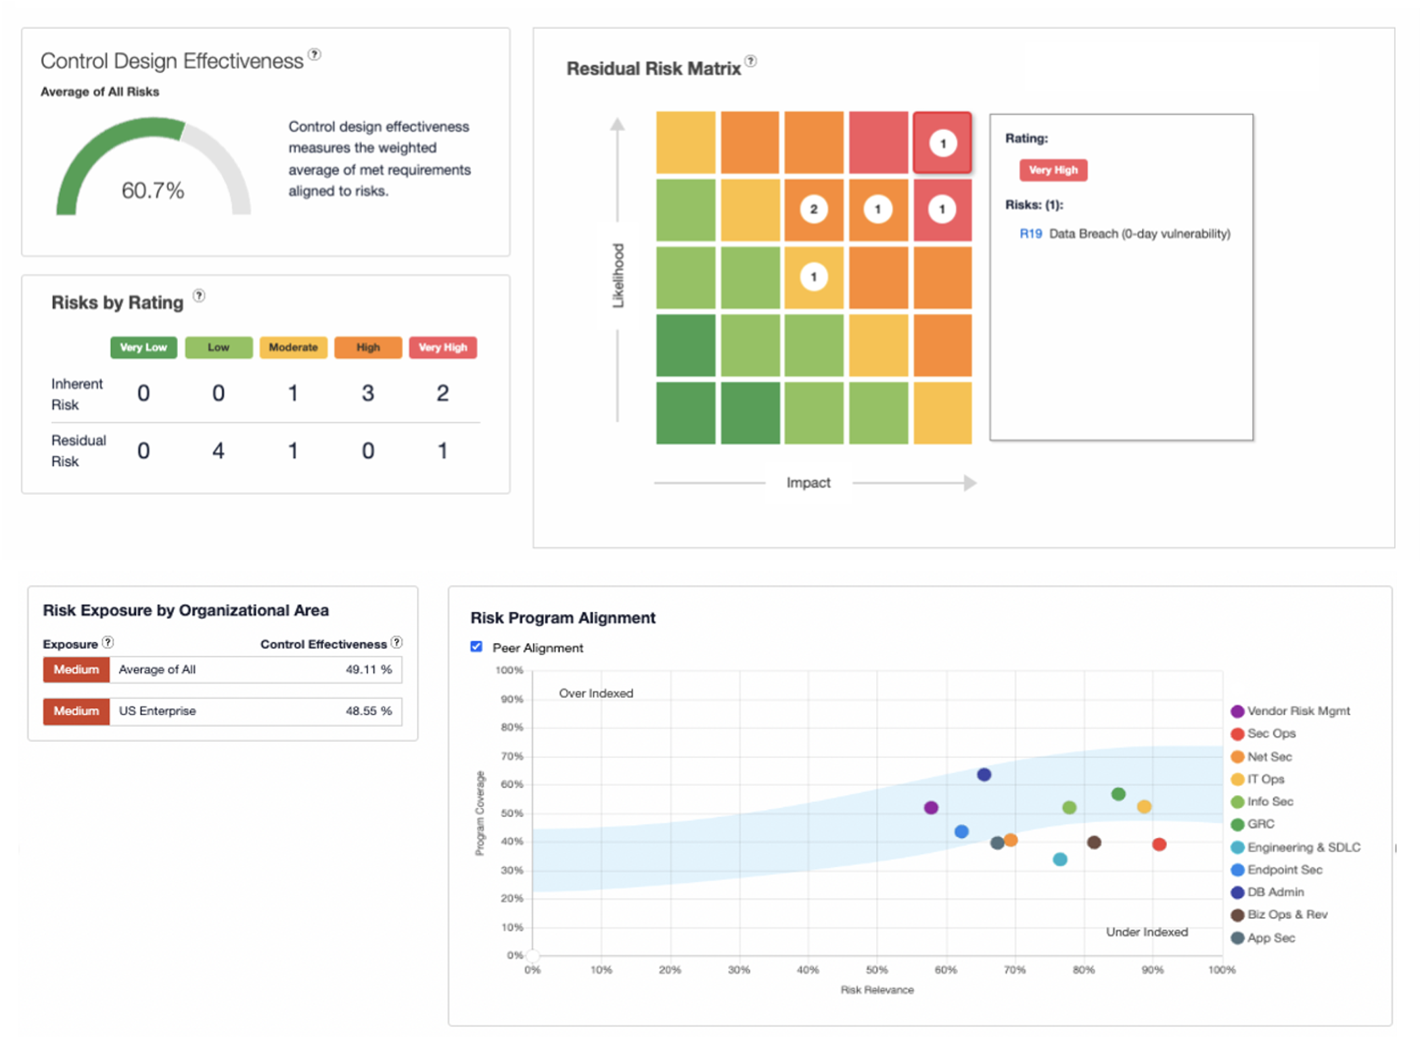The width and height of the screenshot is (1420, 1038).
Task: Hide DB Admin series in legend
Action: [x=1237, y=893]
